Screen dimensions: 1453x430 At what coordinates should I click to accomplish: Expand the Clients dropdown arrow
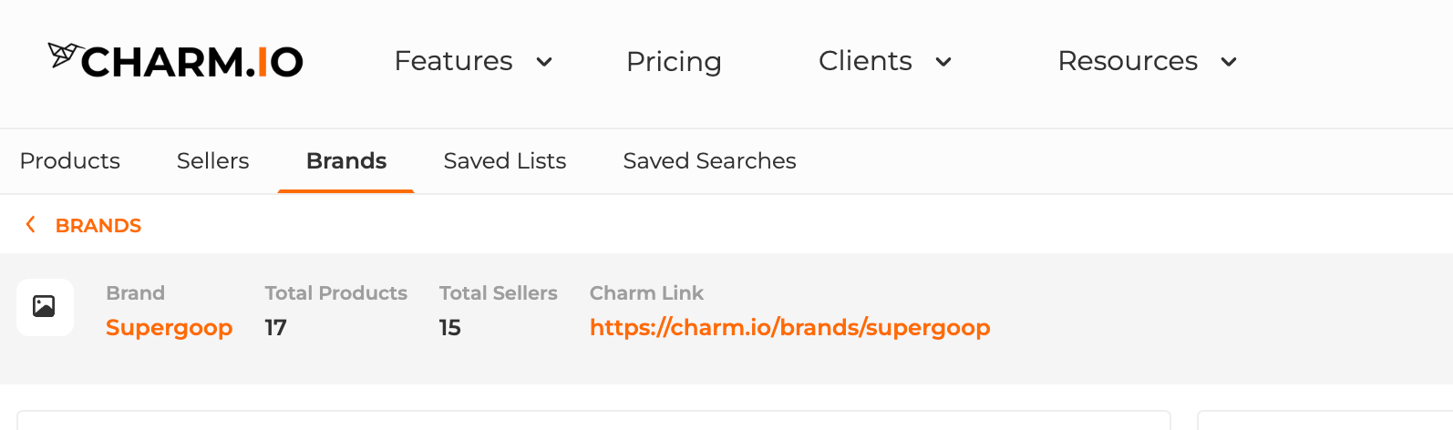[x=943, y=62]
